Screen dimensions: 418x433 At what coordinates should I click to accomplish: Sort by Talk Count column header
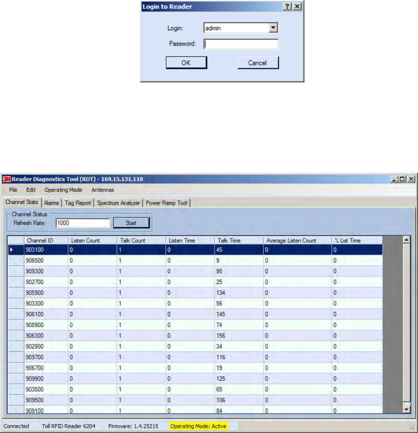(x=141, y=240)
